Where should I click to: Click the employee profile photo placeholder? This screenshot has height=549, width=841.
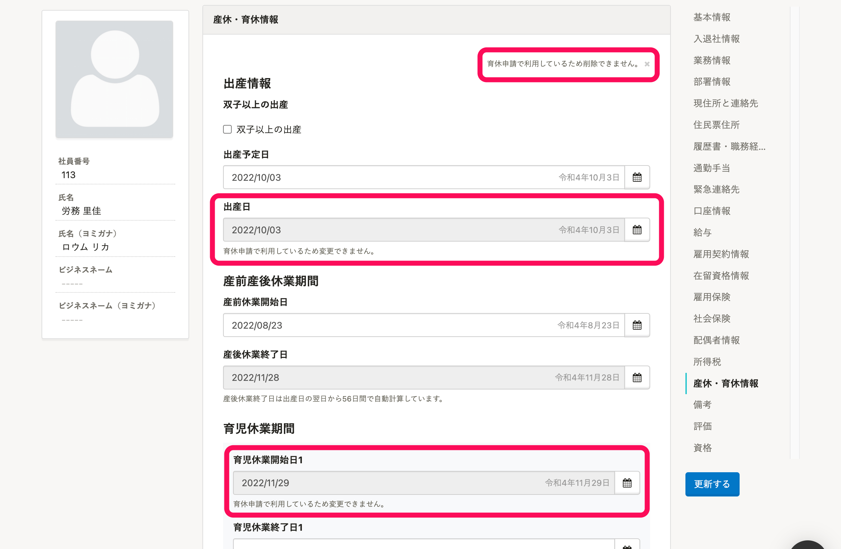114,79
